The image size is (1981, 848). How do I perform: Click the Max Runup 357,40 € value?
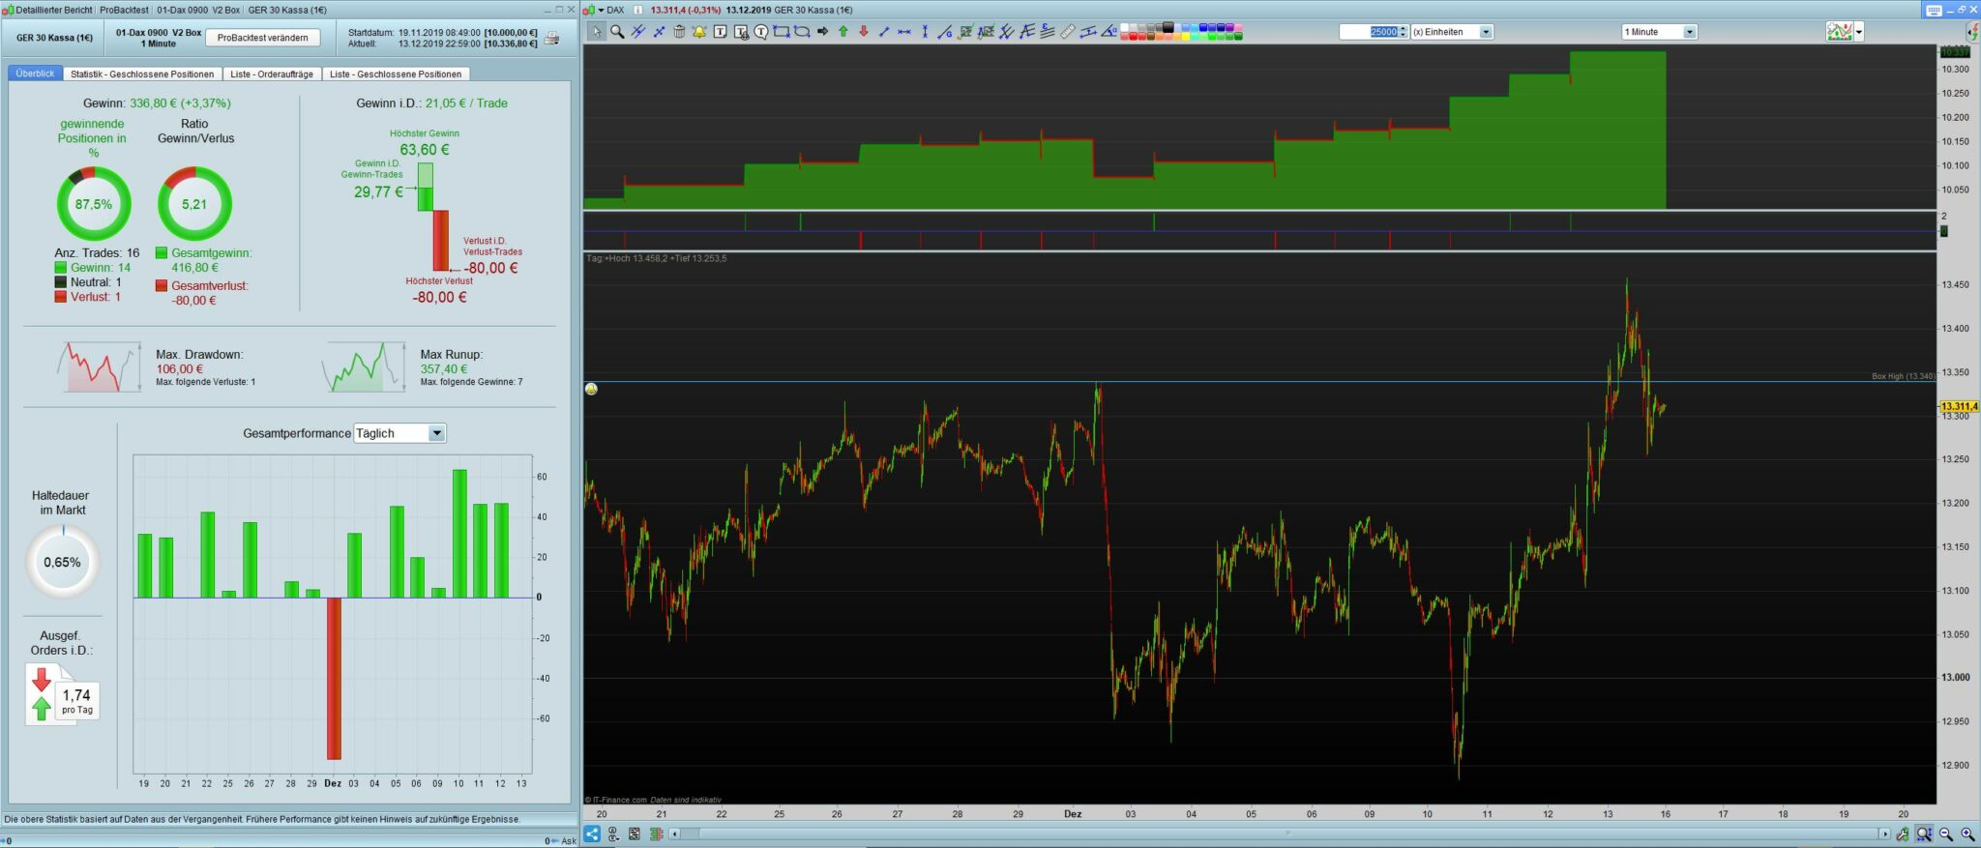tap(444, 369)
